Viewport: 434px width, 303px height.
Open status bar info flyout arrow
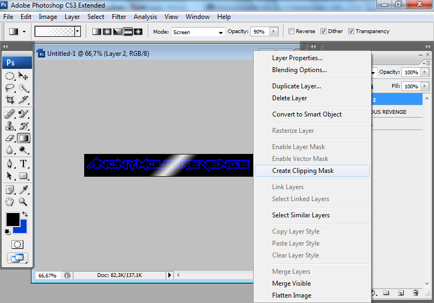169,275
